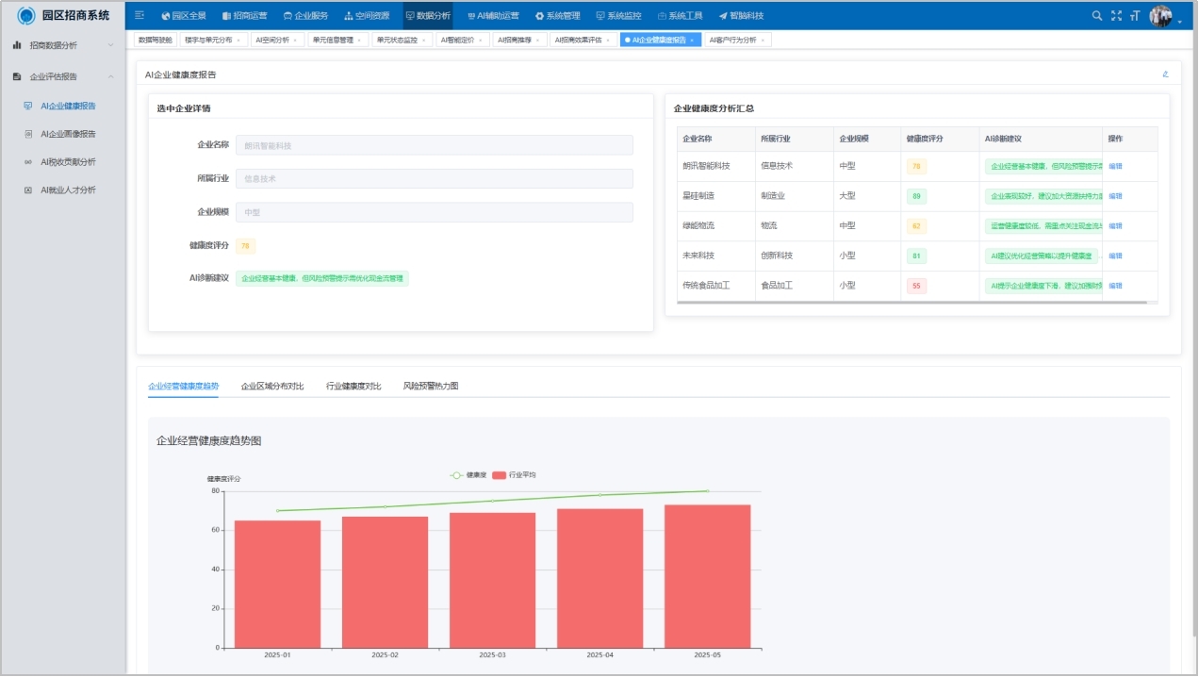The width and height of the screenshot is (1199, 677).
Task: Click the font size icon in header
Action: click(x=1135, y=16)
